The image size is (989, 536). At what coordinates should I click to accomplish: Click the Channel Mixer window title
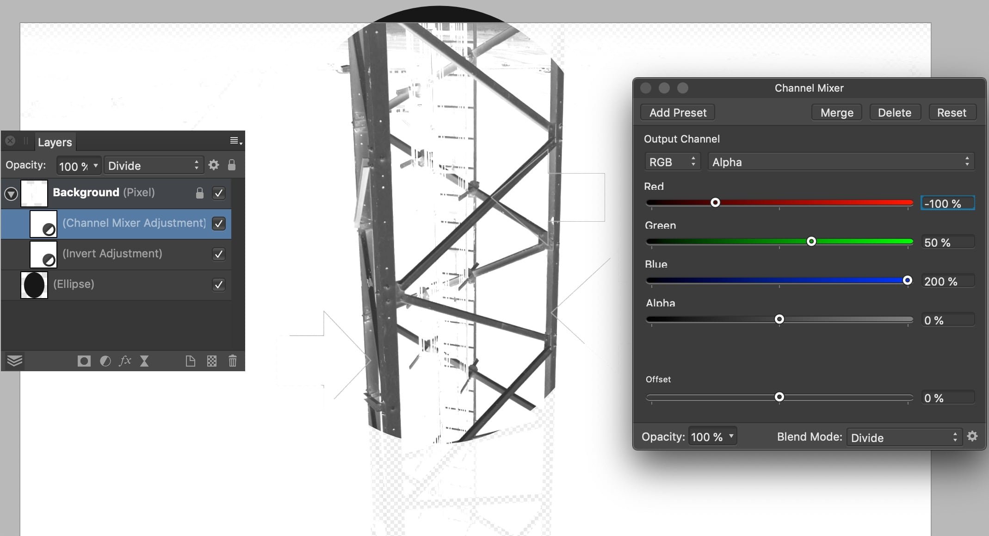coord(809,88)
